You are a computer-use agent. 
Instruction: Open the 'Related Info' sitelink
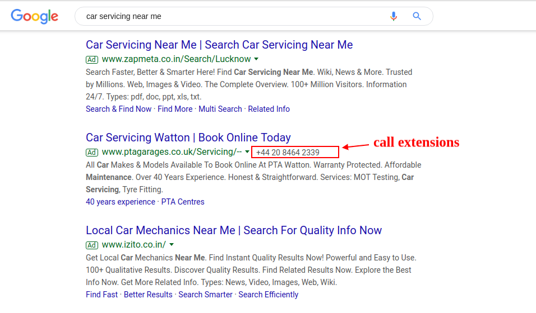[x=269, y=109]
